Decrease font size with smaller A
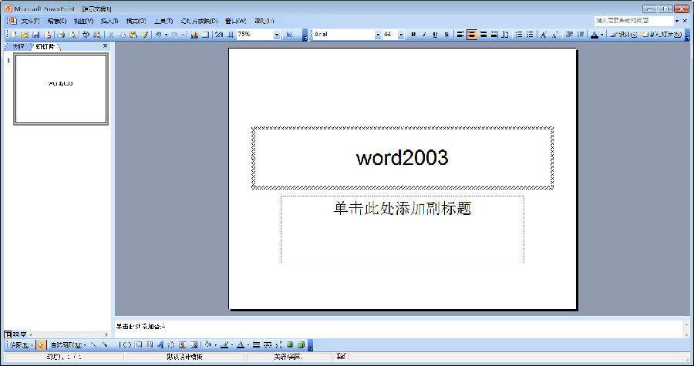The width and height of the screenshot is (694, 366). click(x=555, y=35)
